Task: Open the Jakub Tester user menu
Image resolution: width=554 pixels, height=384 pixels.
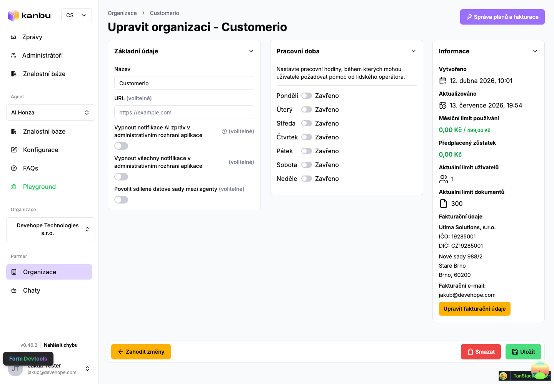Action: click(87, 369)
